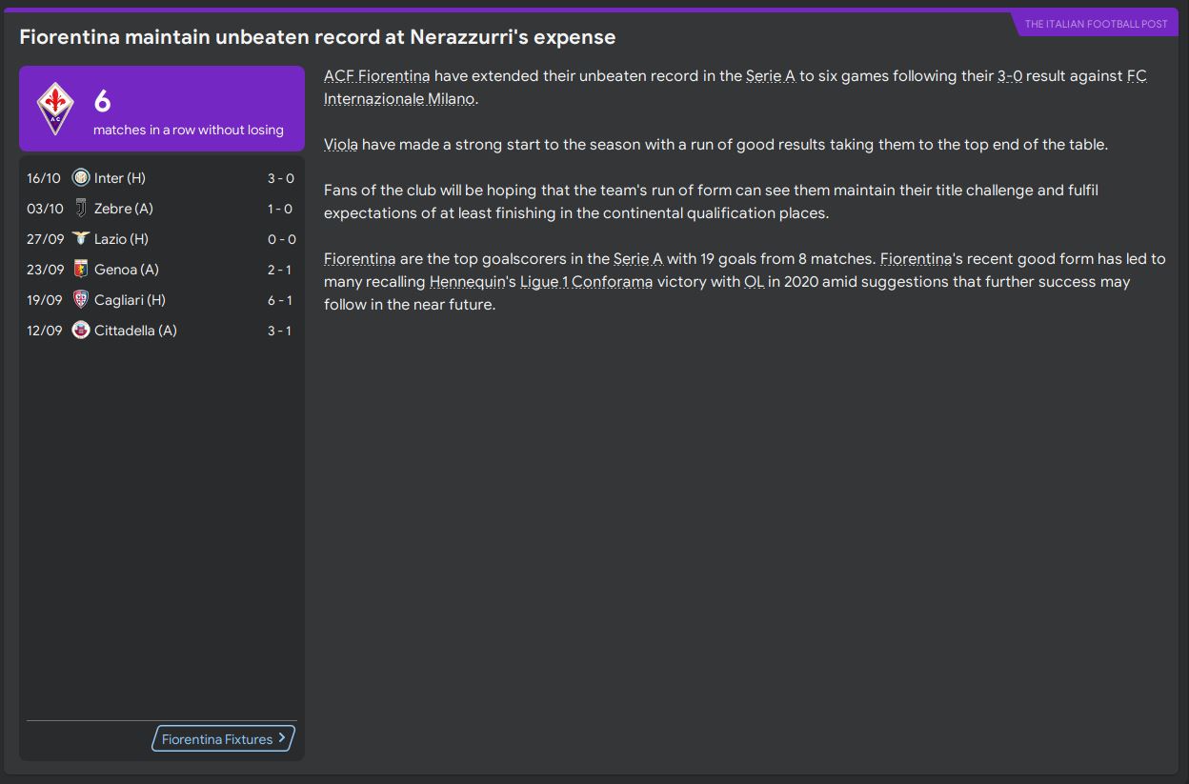Click the Fiorentina club crest icon

(55, 108)
